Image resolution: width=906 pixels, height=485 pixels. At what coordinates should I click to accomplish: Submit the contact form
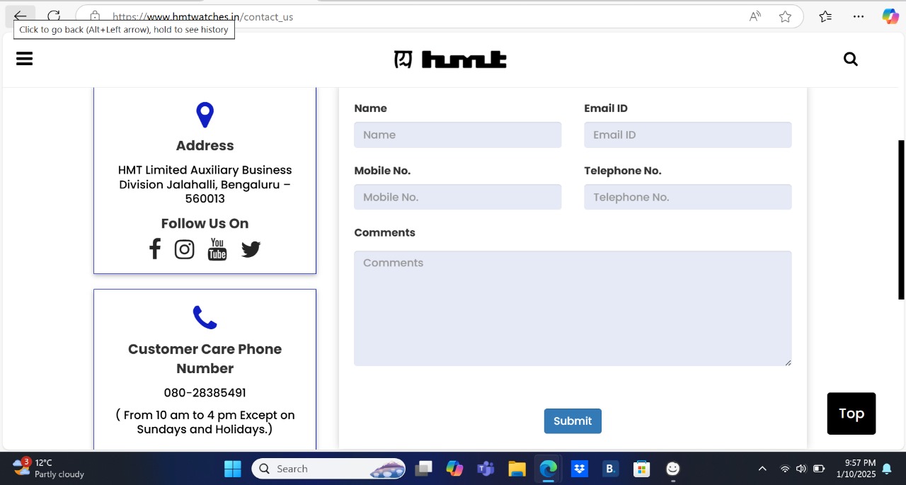[573, 421]
